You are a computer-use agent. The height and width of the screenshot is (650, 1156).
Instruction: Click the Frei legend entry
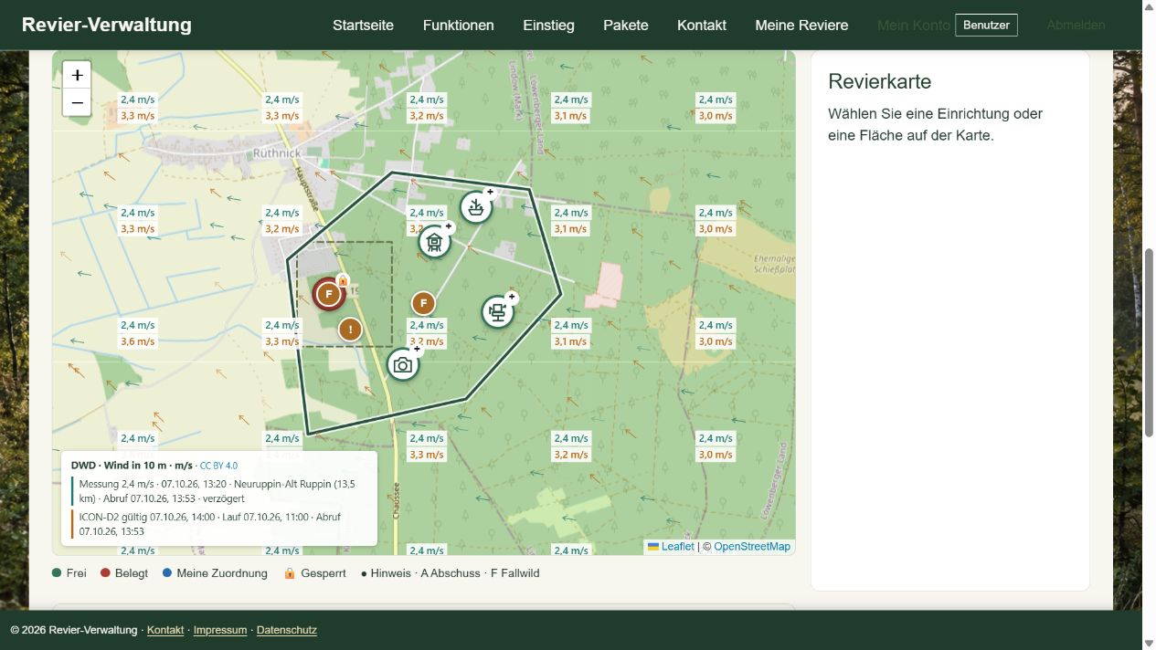[x=69, y=573]
